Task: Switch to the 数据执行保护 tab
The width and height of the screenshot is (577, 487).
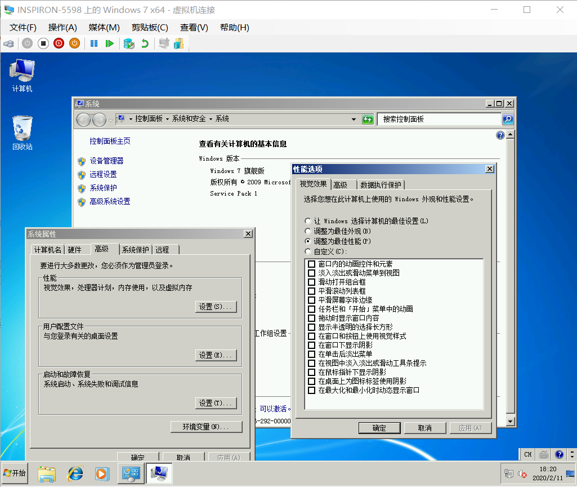Action: point(381,185)
